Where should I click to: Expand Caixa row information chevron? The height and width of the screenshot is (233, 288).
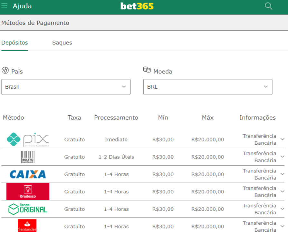(x=283, y=174)
